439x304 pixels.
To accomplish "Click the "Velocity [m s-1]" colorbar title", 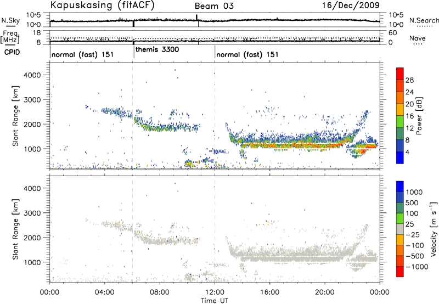I will click(434, 229).
